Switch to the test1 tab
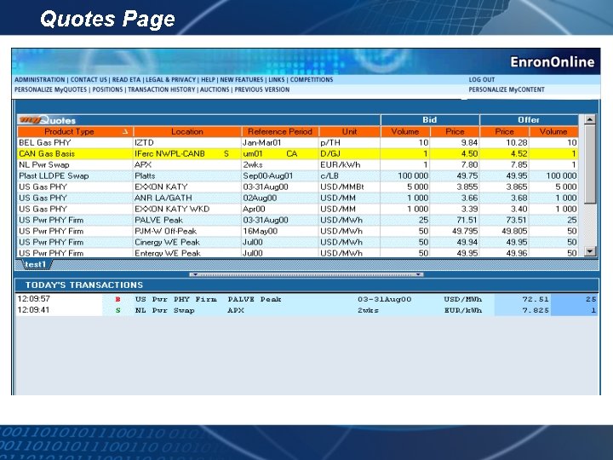Viewport: 613px width, 460px height. pos(35,264)
